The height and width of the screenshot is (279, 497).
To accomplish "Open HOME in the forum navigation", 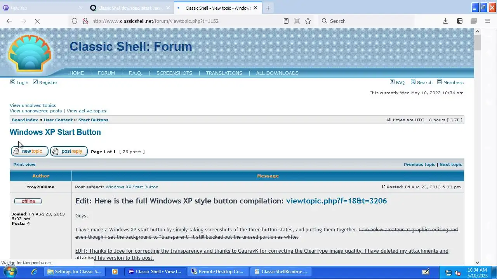I will (x=76, y=73).
